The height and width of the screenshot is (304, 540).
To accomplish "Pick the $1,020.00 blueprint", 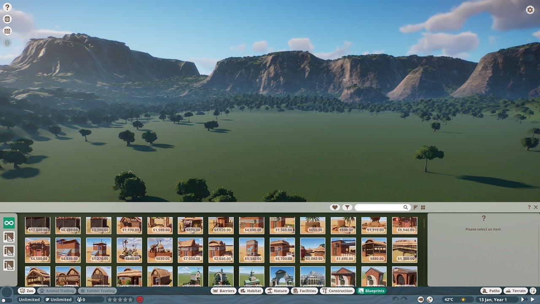I will pos(221,225).
